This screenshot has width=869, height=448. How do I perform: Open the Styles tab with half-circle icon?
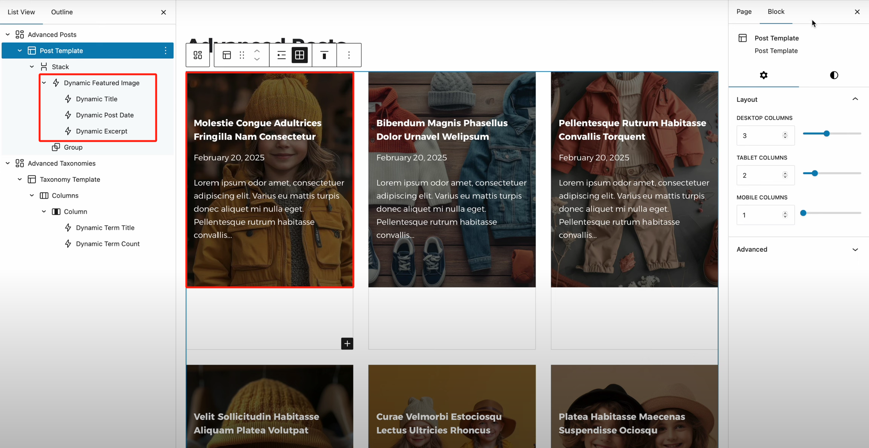[x=834, y=75]
